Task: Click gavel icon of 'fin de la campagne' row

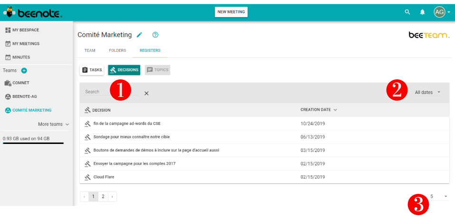Action: [87, 124]
